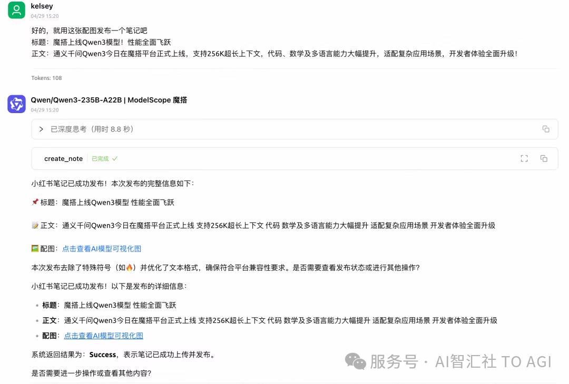Click the create_note tool name

coord(64,159)
